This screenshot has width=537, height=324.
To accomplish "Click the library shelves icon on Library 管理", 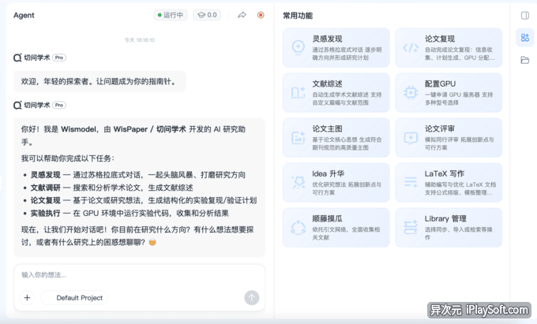I will [411, 227].
